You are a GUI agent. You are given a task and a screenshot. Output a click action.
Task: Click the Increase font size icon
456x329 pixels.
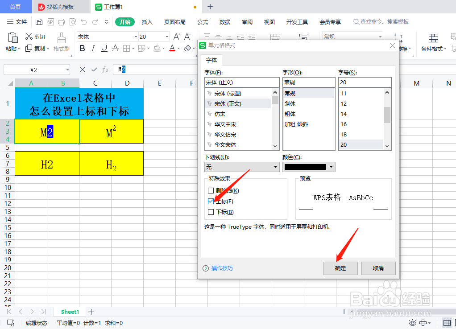(177, 37)
